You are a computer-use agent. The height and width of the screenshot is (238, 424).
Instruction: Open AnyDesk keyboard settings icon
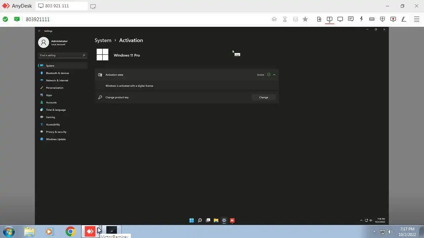[x=372, y=19]
